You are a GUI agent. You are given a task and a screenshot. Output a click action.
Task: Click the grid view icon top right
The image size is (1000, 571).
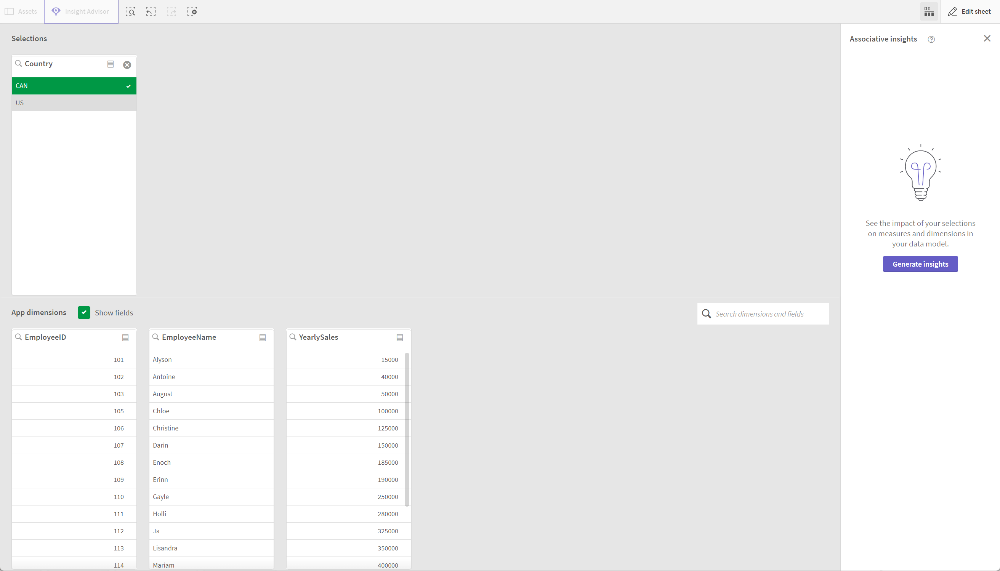pyautogui.click(x=929, y=12)
